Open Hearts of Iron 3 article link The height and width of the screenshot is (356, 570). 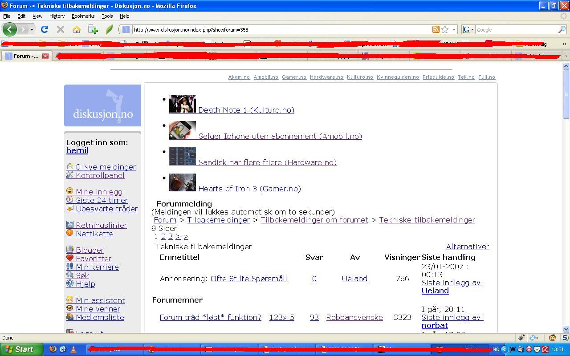[249, 189]
